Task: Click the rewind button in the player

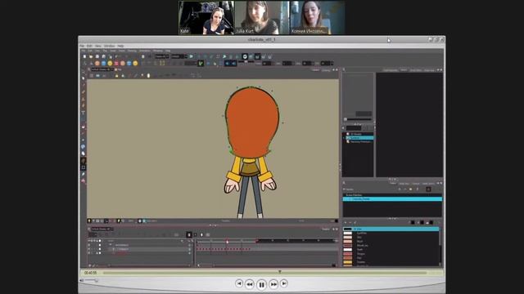Action: tap(249, 284)
